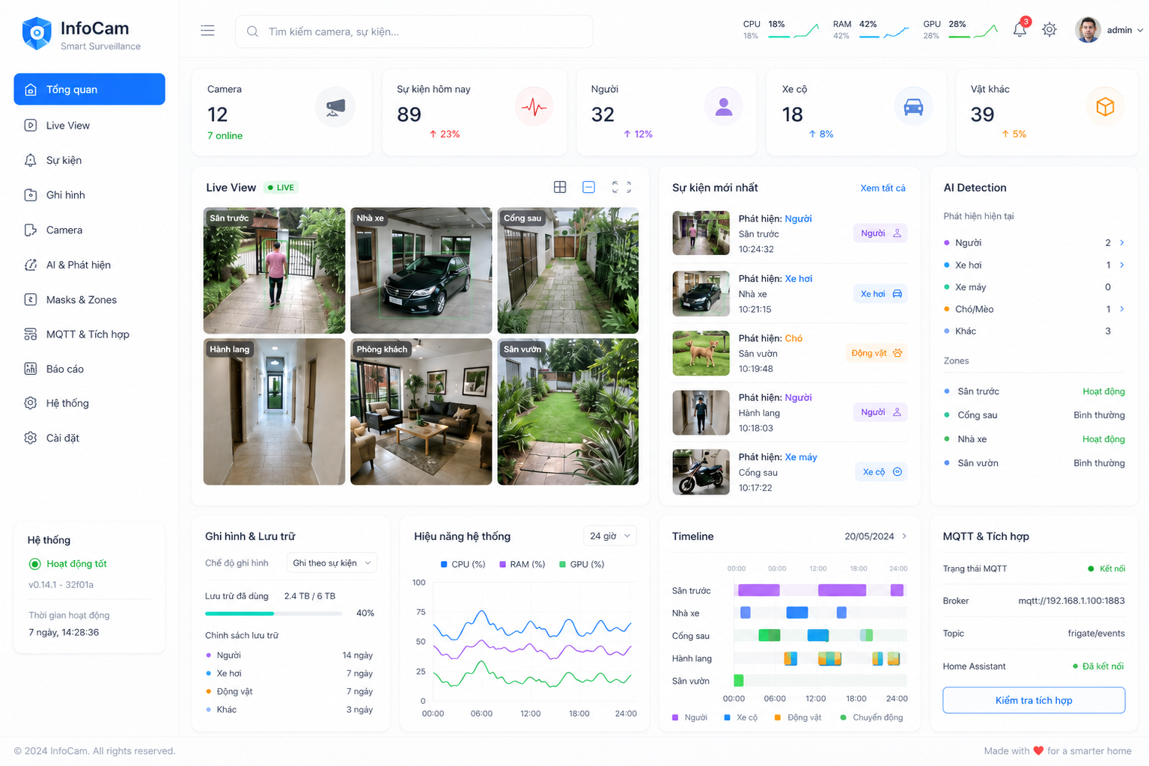The width and height of the screenshot is (1149, 766).
Task: Open Xem tất cả events link
Action: click(883, 188)
